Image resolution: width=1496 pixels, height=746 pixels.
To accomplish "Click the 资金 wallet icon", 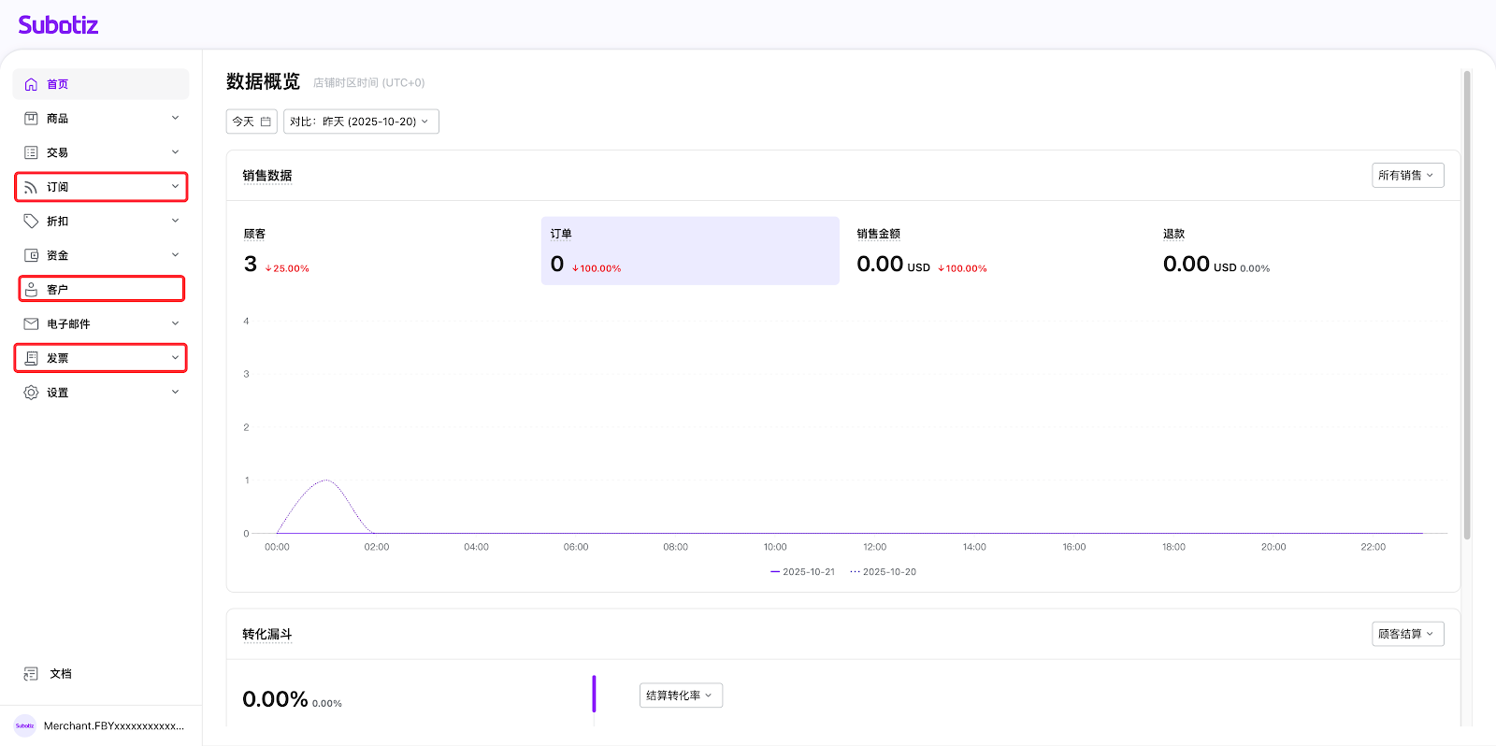I will pos(31,255).
